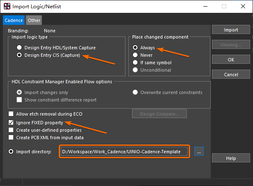Select Always for place changed component
253x186 pixels.
point(135,48)
